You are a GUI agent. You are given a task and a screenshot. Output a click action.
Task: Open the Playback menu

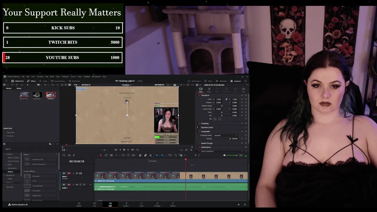point(65,77)
